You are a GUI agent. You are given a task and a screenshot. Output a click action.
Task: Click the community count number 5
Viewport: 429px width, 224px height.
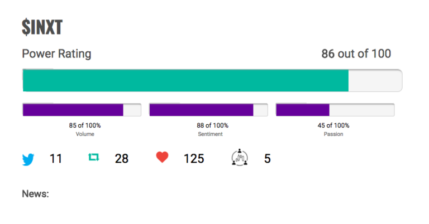tap(268, 158)
